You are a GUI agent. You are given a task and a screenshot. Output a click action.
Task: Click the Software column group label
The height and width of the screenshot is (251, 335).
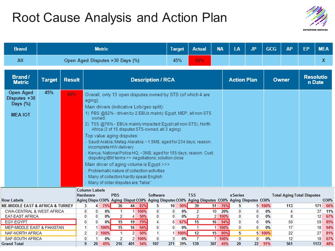click(x=156, y=195)
